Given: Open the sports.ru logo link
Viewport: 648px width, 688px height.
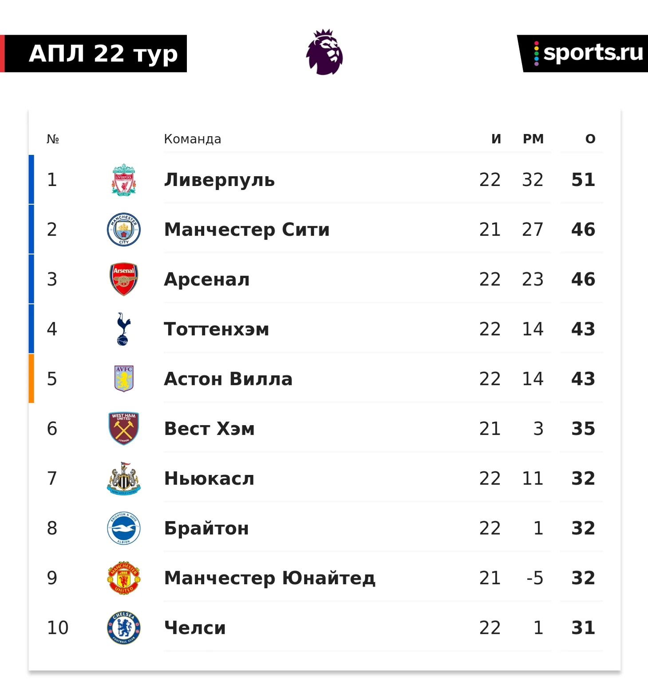Looking at the screenshot, I should [x=583, y=53].
